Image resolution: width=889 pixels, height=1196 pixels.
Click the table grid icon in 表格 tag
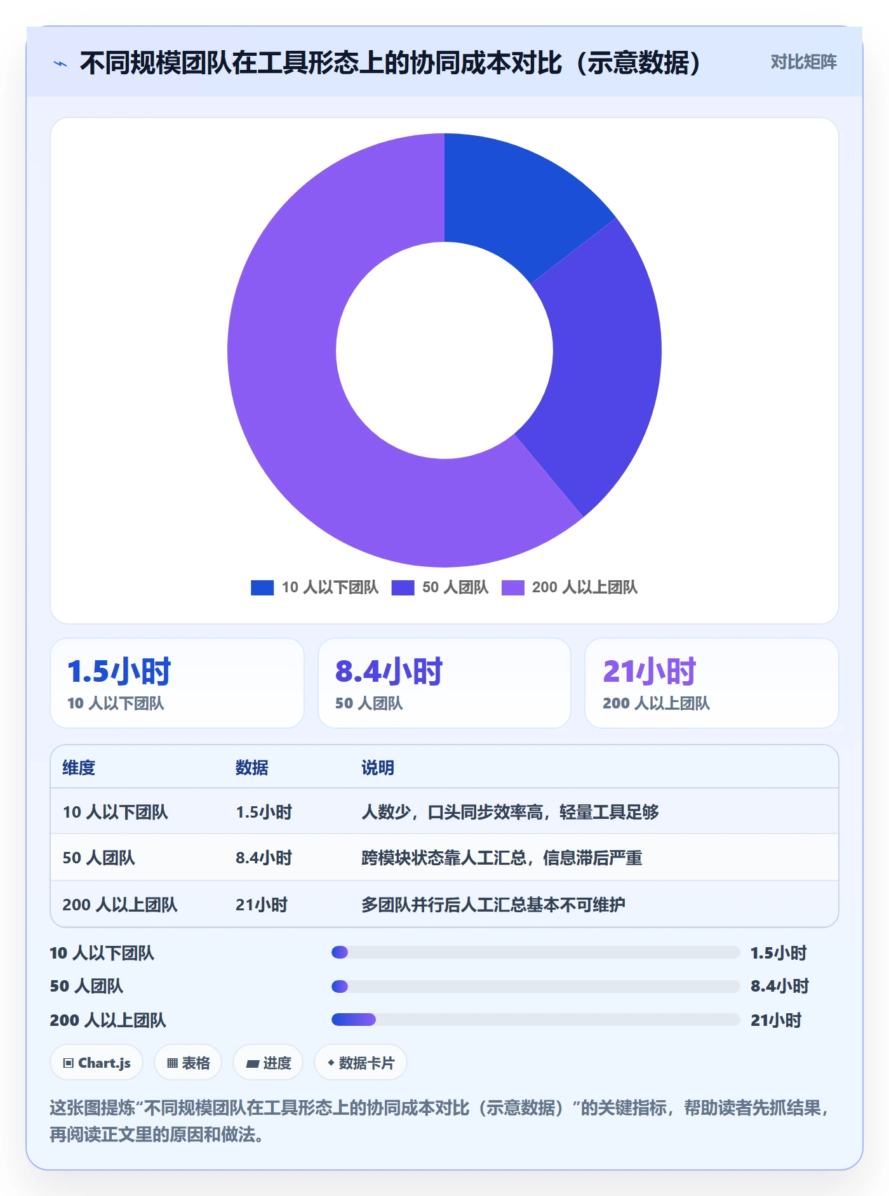pyautogui.click(x=172, y=1063)
